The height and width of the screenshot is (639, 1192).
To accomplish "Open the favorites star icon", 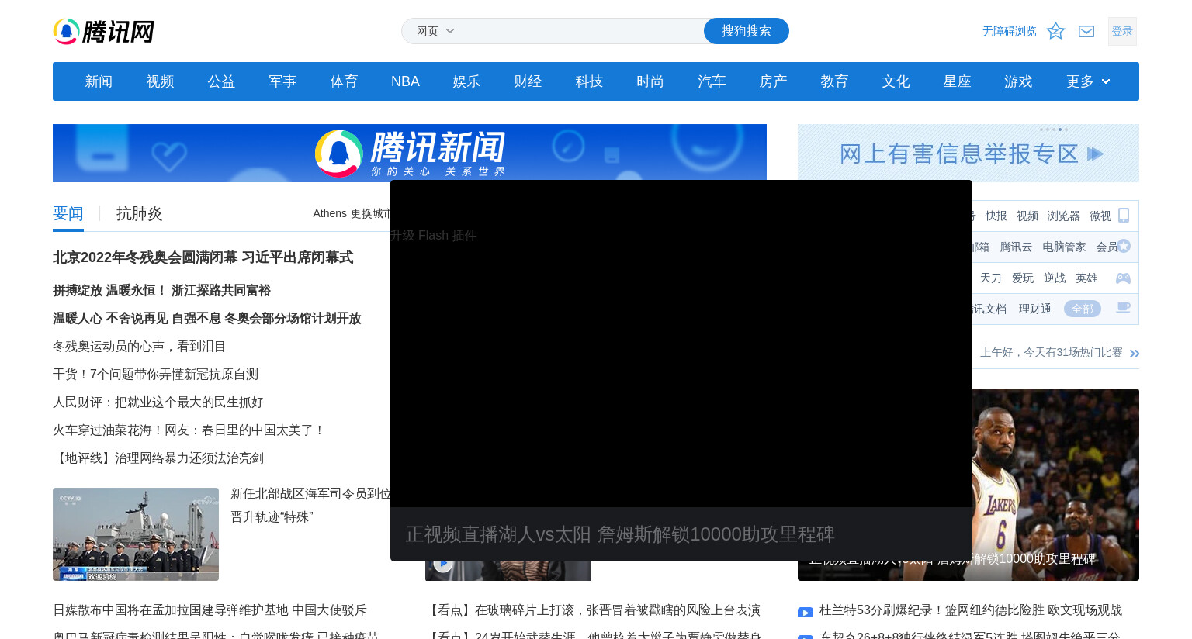I will coord(1055,31).
